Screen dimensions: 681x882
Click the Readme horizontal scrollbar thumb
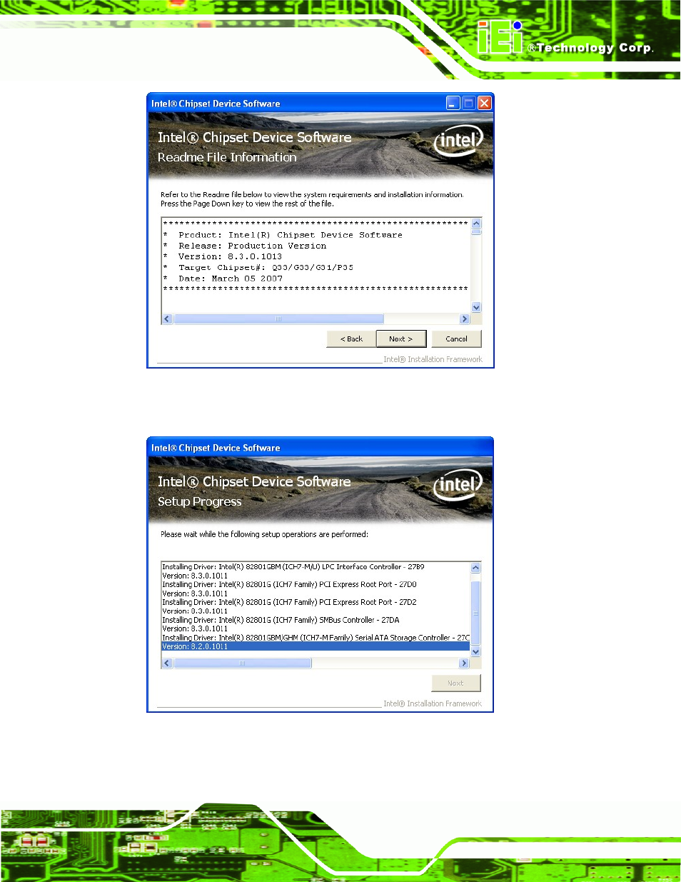coord(278,319)
